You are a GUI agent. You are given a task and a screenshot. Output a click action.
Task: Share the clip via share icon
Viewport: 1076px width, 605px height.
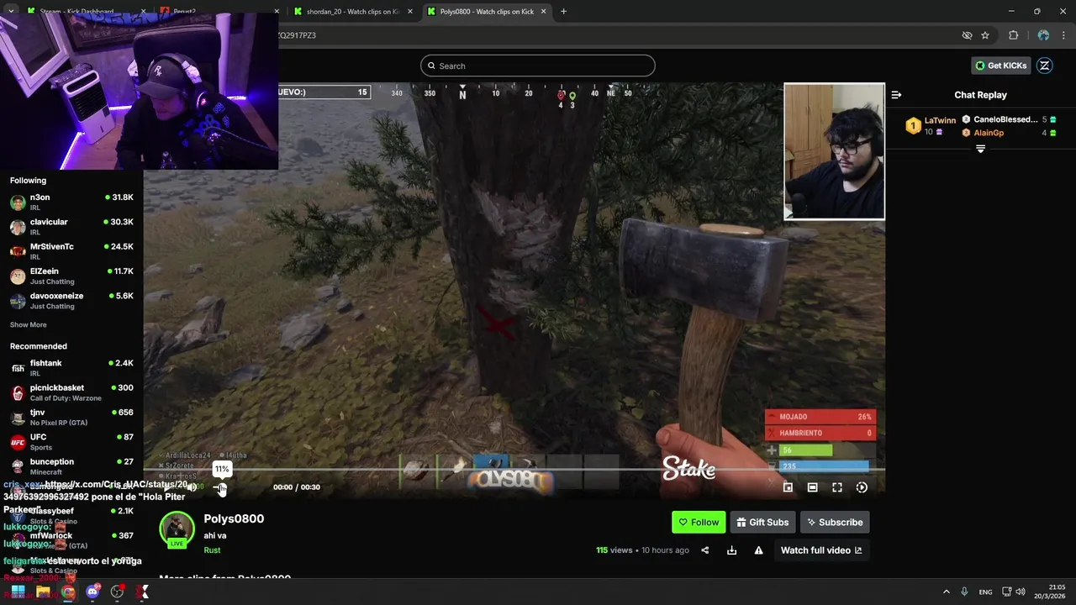pyautogui.click(x=705, y=550)
